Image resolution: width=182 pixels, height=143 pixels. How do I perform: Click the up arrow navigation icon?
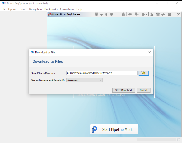point(143,14)
